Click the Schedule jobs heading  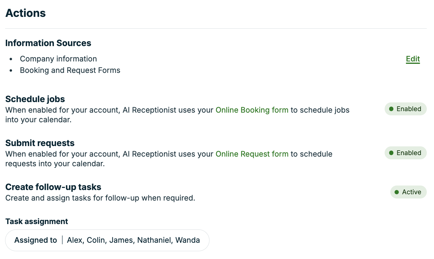coord(35,99)
